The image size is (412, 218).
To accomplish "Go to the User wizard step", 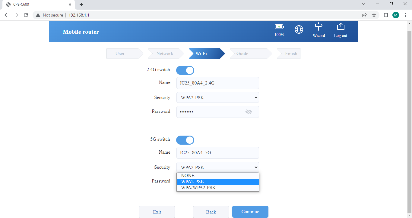I will 125,54.
